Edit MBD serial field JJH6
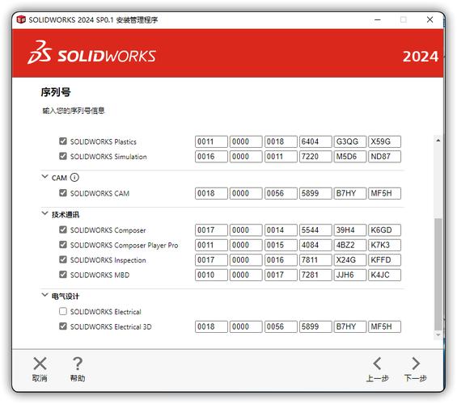The width and height of the screenshot is (457, 404). coord(349,275)
